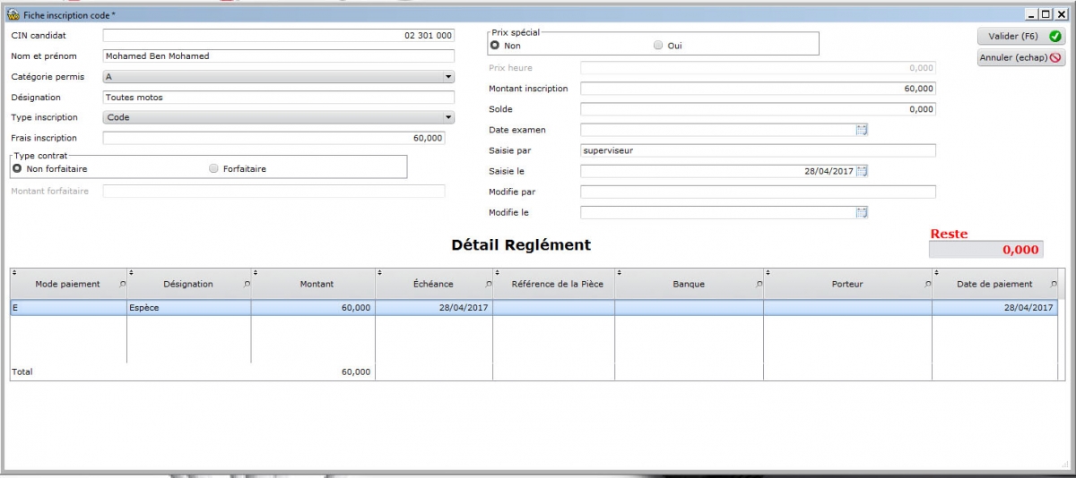Click the Référence de la Pièce column header
This screenshot has height=478, width=1076.
click(x=553, y=283)
